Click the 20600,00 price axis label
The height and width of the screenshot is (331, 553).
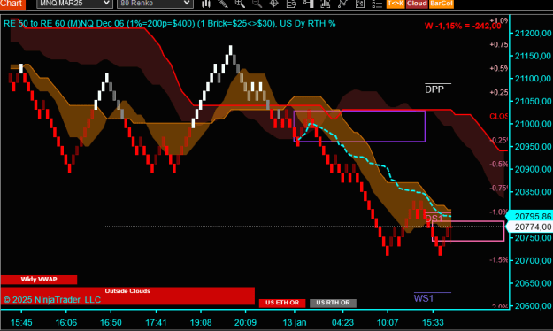(x=533, y=306)
